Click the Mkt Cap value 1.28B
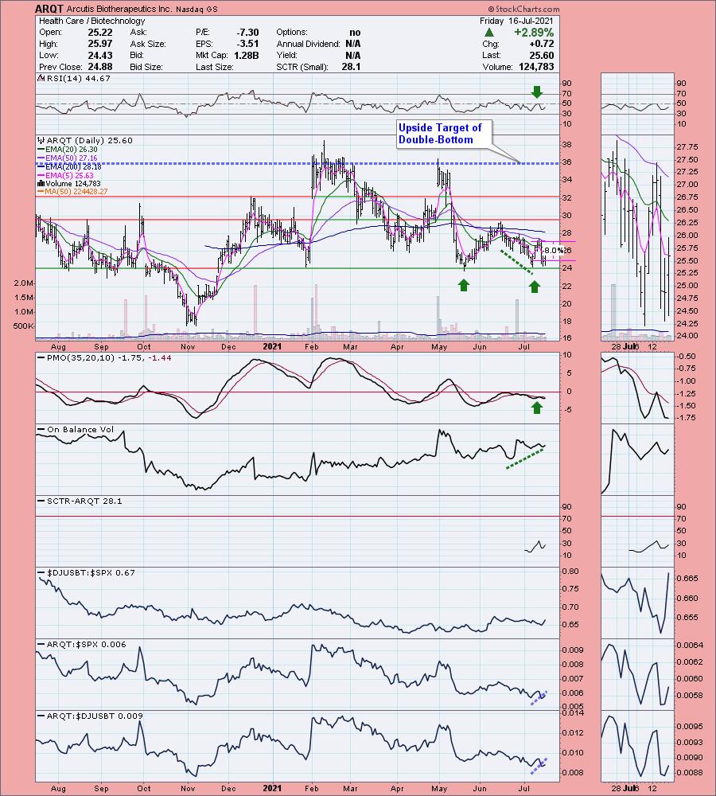Image resolution: width=716 pixels, height=796 pixels. [246, 56]
